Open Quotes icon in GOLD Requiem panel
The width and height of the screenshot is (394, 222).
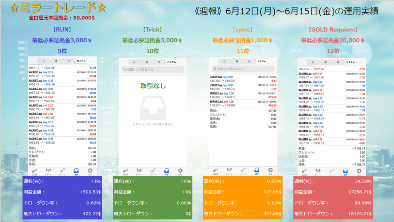click(x=304, y=171)
